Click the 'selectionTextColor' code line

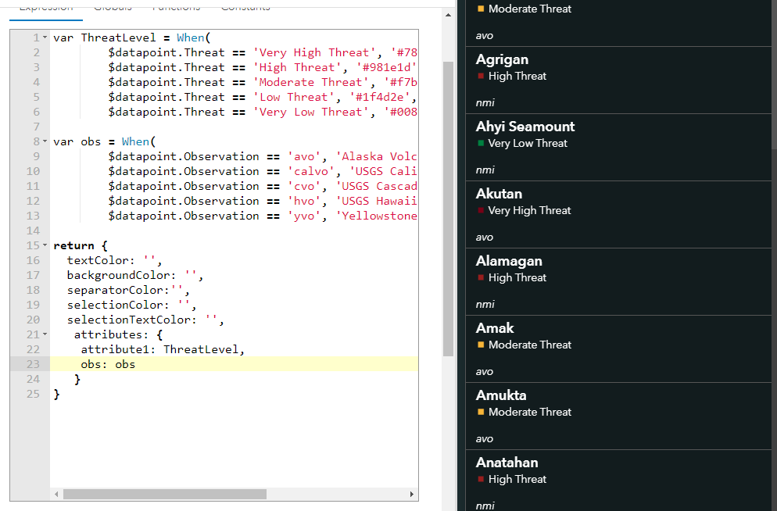(145, 320)
